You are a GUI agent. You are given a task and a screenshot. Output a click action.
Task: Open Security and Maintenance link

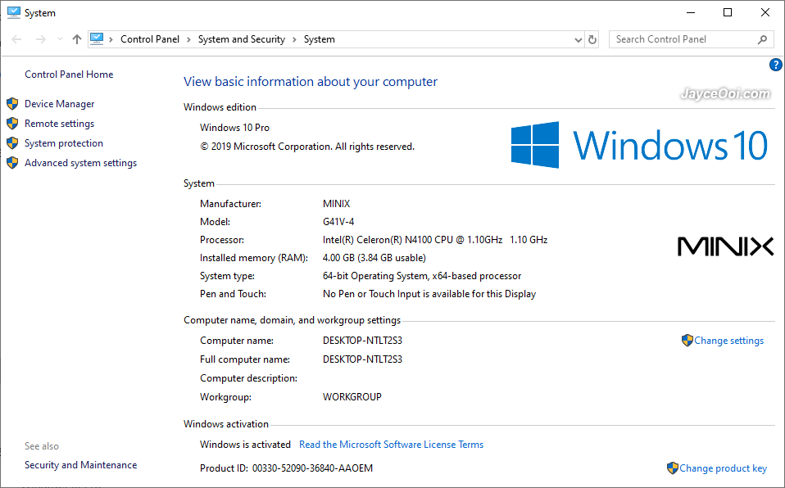pos(80,465)
